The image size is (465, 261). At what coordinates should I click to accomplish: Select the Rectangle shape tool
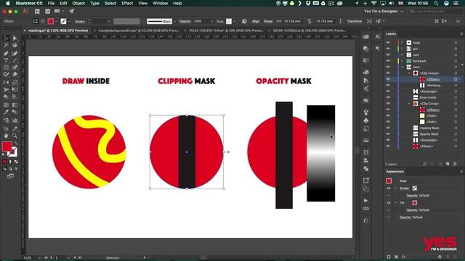coord(6,67)
